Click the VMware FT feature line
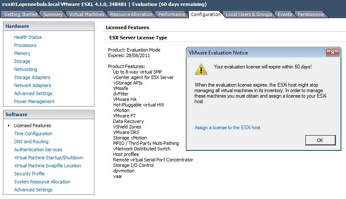The width and height of the screenshot is (346, 199). click(x=124, y=116)
